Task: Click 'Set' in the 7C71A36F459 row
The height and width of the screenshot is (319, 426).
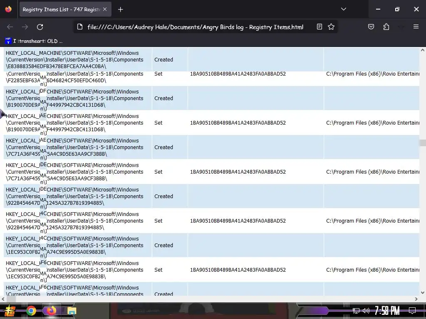Action: (x=159, y=172)
